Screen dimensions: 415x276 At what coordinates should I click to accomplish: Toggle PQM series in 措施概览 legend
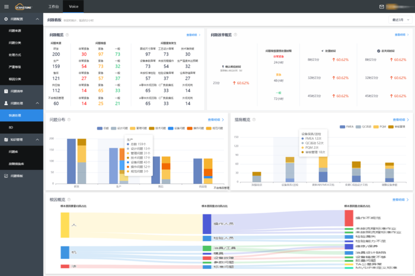379,127
